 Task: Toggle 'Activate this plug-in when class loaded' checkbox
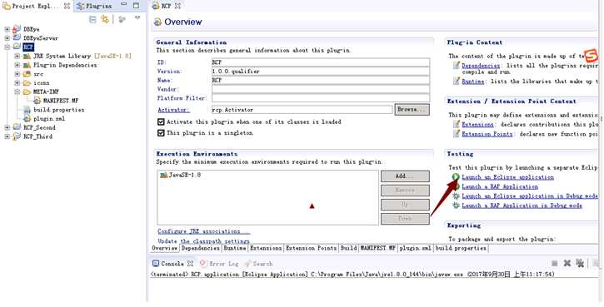(161, 121)
